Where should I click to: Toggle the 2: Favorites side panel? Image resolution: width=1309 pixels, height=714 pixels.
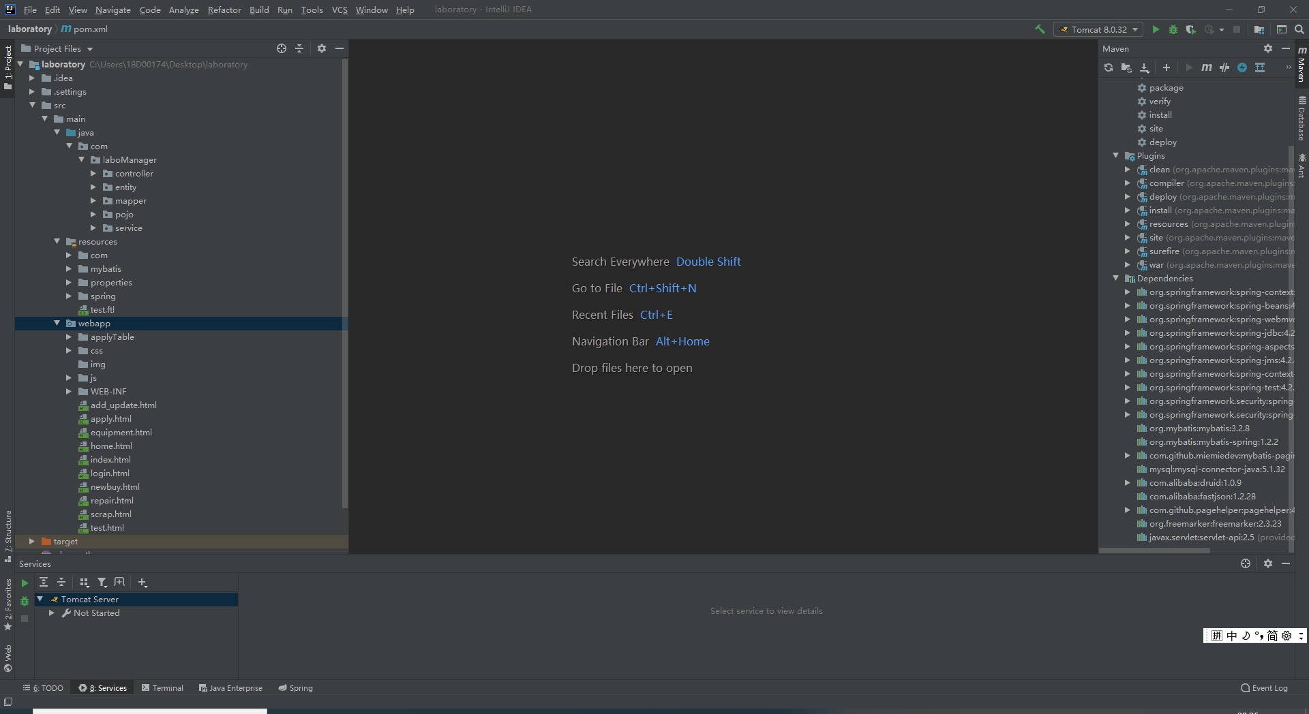8,604
